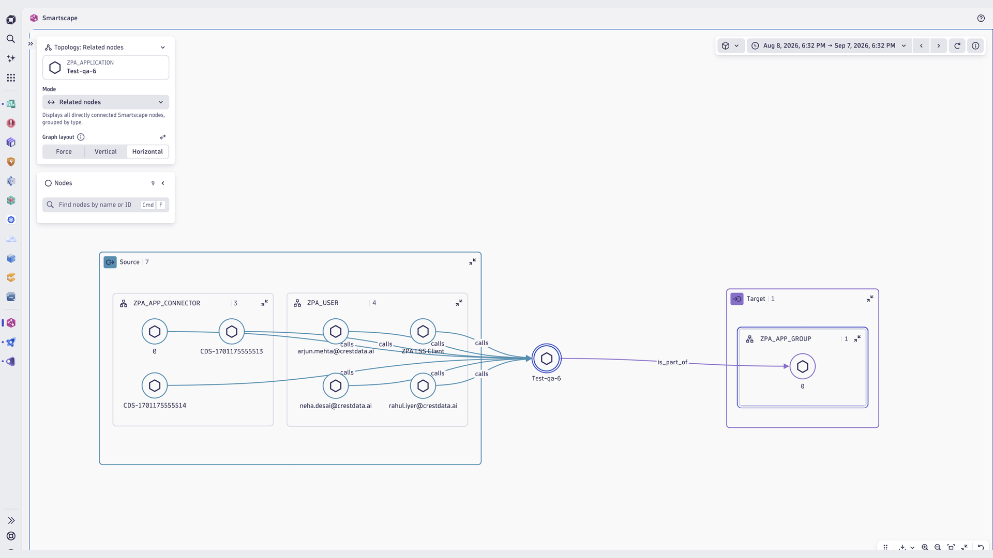
Task: Select node 0 in ZPA_APP_GROUP
Action: pos(803,366)
